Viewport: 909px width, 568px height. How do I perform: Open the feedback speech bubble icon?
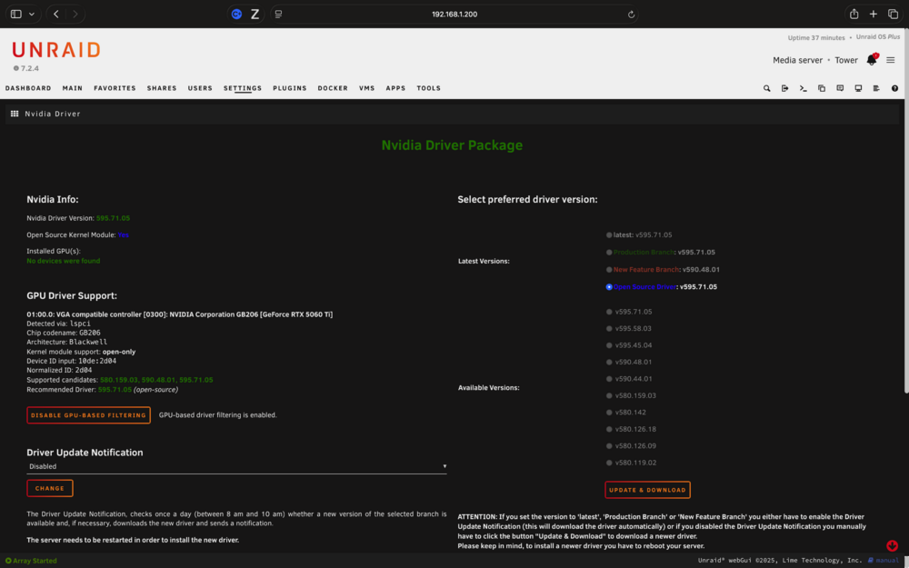point(840,88)
